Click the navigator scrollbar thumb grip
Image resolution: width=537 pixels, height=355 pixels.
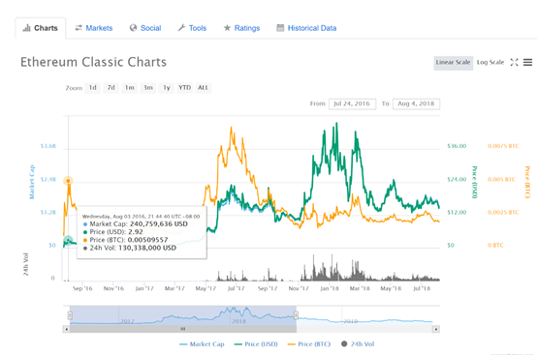pyautogui.click(x=183, y=329)
